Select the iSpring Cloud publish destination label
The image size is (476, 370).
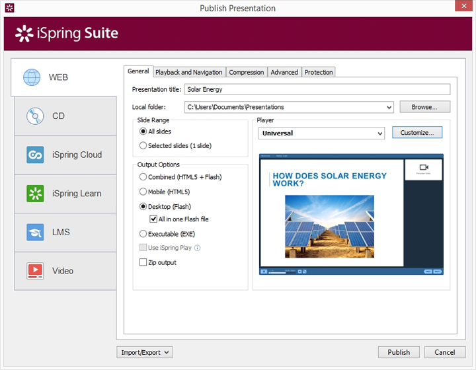click(x=77, y=155)
